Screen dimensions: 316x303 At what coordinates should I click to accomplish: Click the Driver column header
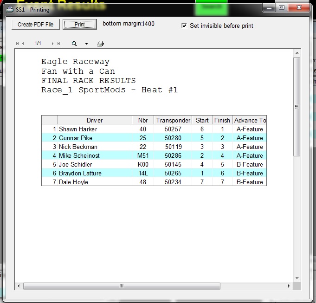point(95,120)
